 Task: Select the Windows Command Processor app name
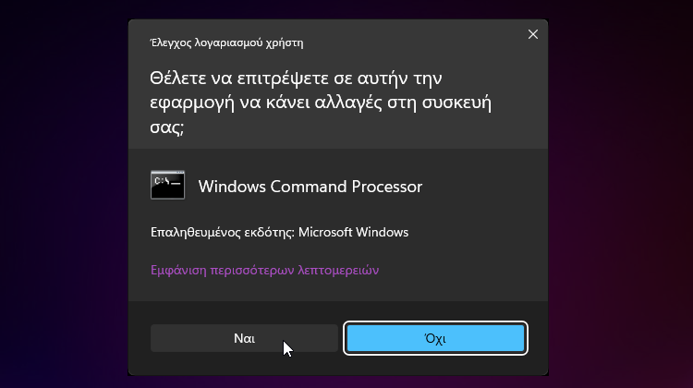[310, 187]
